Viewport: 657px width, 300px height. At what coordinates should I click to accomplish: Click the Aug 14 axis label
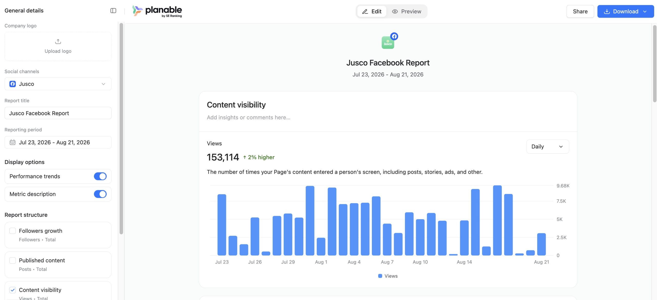464,262
